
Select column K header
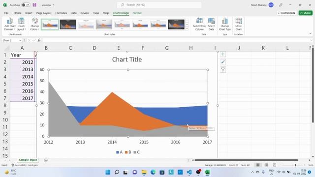tap(263, 48)
